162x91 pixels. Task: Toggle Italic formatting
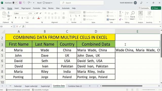[x=19, y=18]
